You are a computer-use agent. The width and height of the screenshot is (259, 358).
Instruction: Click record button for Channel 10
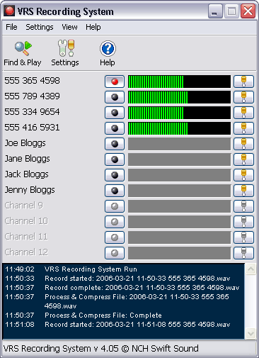(x=115, y=222)
